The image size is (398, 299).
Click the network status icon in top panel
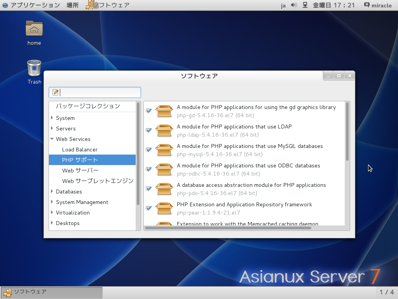click(305, 5)
